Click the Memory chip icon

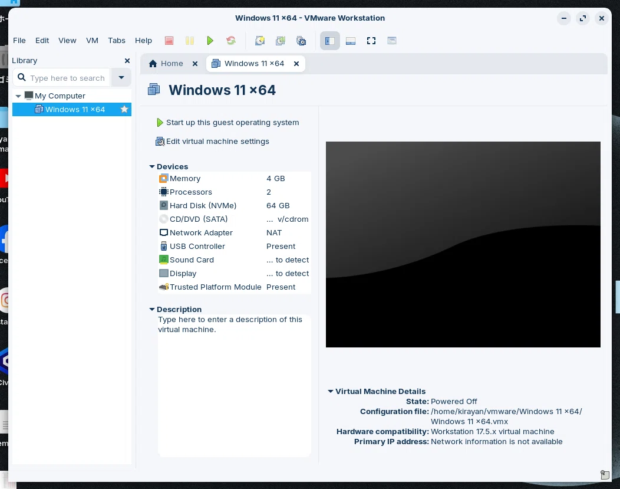coord(164,178)
